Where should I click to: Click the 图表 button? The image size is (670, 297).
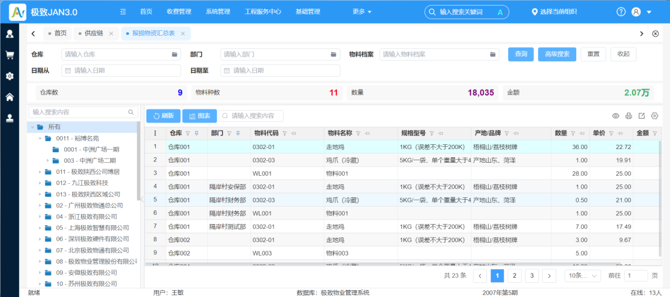coord(200,116)
